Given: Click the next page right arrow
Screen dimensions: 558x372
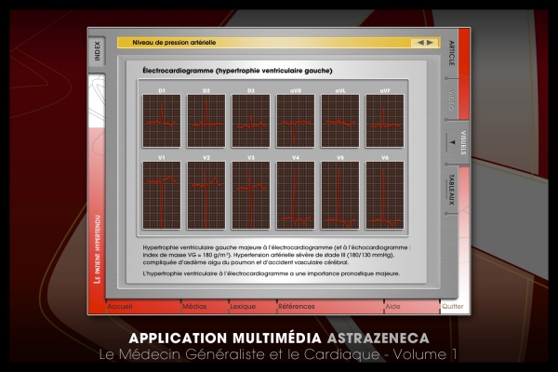Looking at the screenshot, I should (x=430, y=42).
